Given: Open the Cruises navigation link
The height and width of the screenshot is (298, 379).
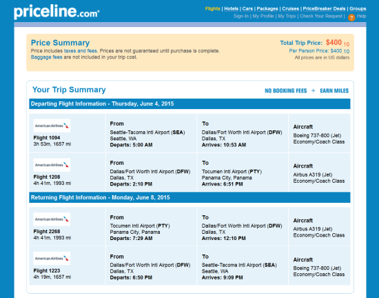Looking at the screenshot, I should pyautogui.click(x=291, y=9).
